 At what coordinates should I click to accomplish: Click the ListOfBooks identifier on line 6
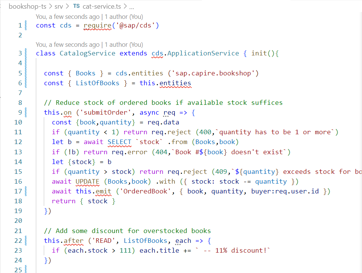(98, 83)
